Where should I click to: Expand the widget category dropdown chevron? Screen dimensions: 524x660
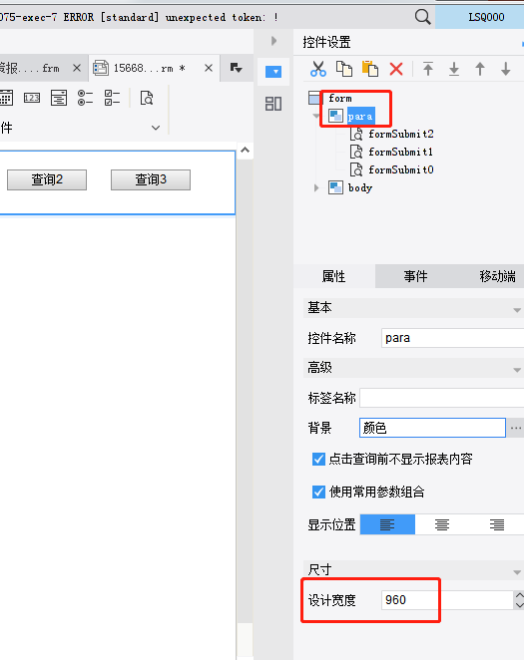156,128
